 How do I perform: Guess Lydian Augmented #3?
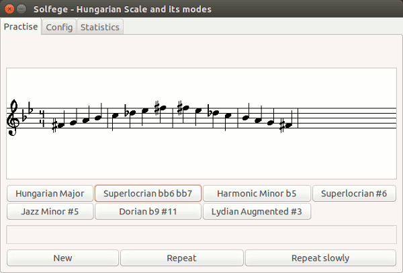[257, 211]
